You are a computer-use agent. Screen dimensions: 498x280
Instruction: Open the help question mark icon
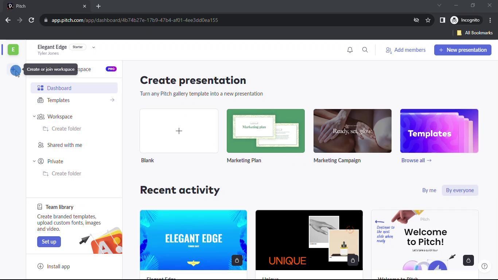point(484,266)
